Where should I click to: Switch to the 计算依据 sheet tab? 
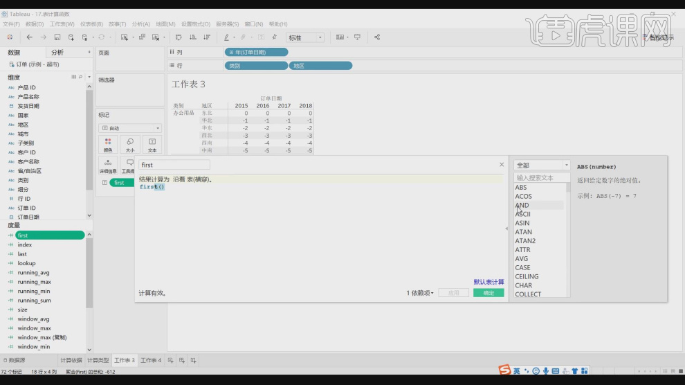71,361
